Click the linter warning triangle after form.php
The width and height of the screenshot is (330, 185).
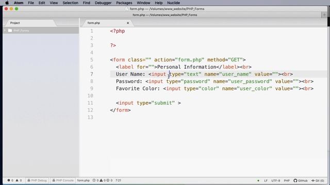click(101, 180)
